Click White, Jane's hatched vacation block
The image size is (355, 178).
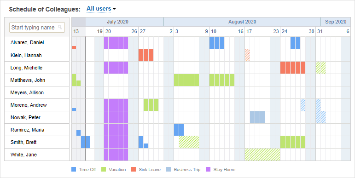point(262,155)
